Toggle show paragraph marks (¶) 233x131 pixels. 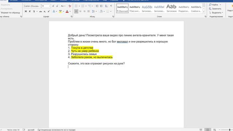[x=111, y=6]
